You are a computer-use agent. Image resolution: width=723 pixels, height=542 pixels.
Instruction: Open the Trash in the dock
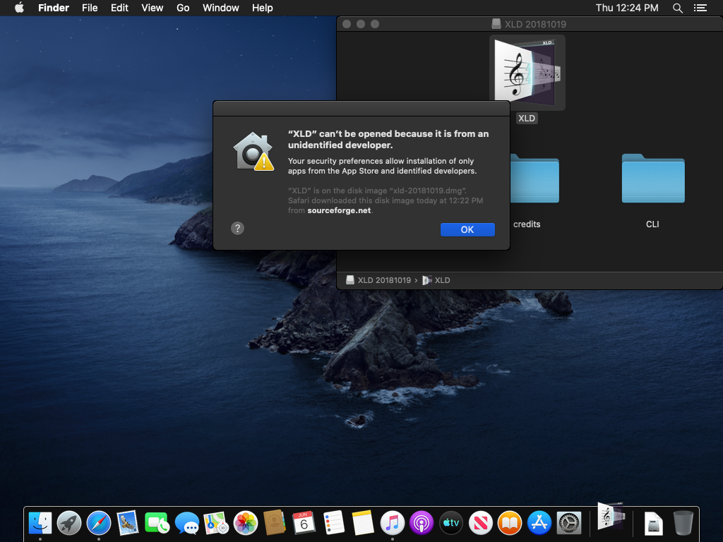tap(683, 523)
